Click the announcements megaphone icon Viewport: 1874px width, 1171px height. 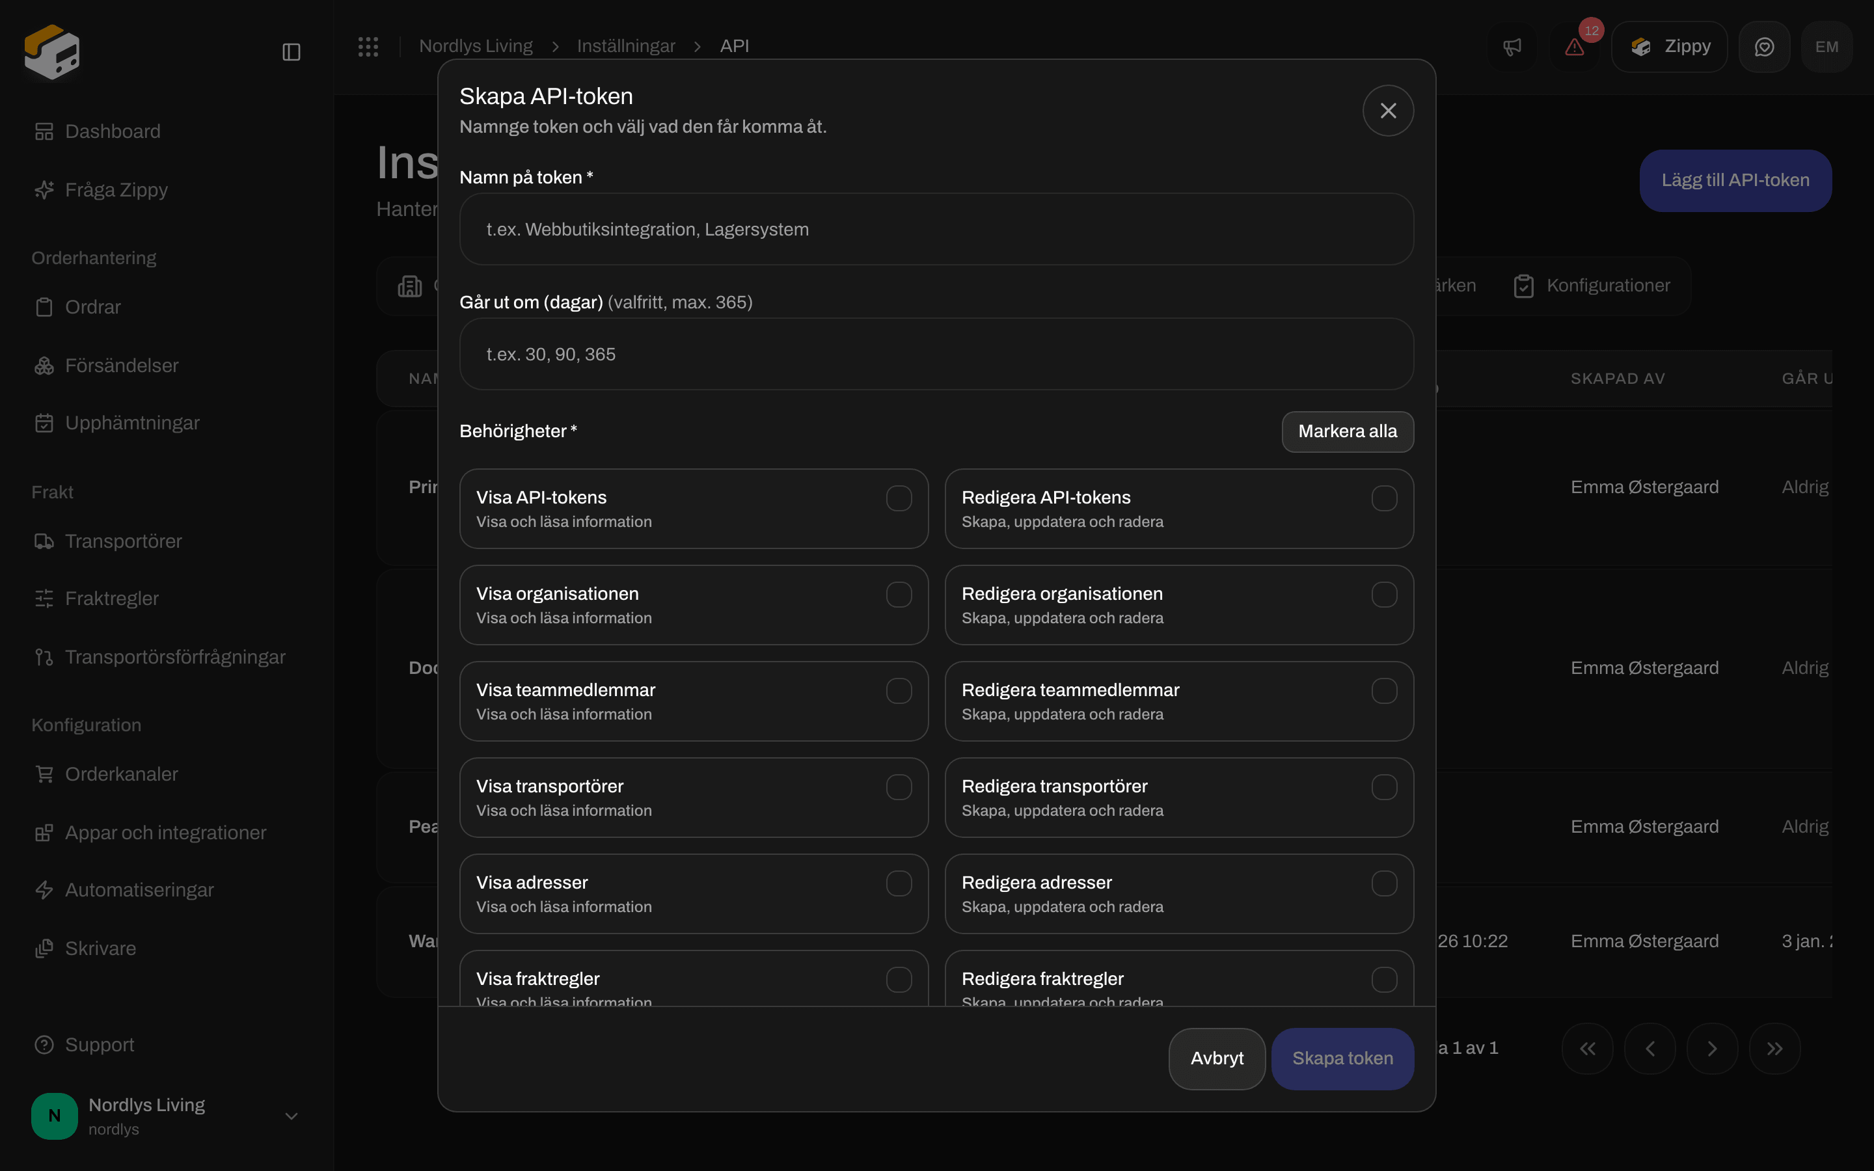pyautogui.click(x=1512, y=46)
